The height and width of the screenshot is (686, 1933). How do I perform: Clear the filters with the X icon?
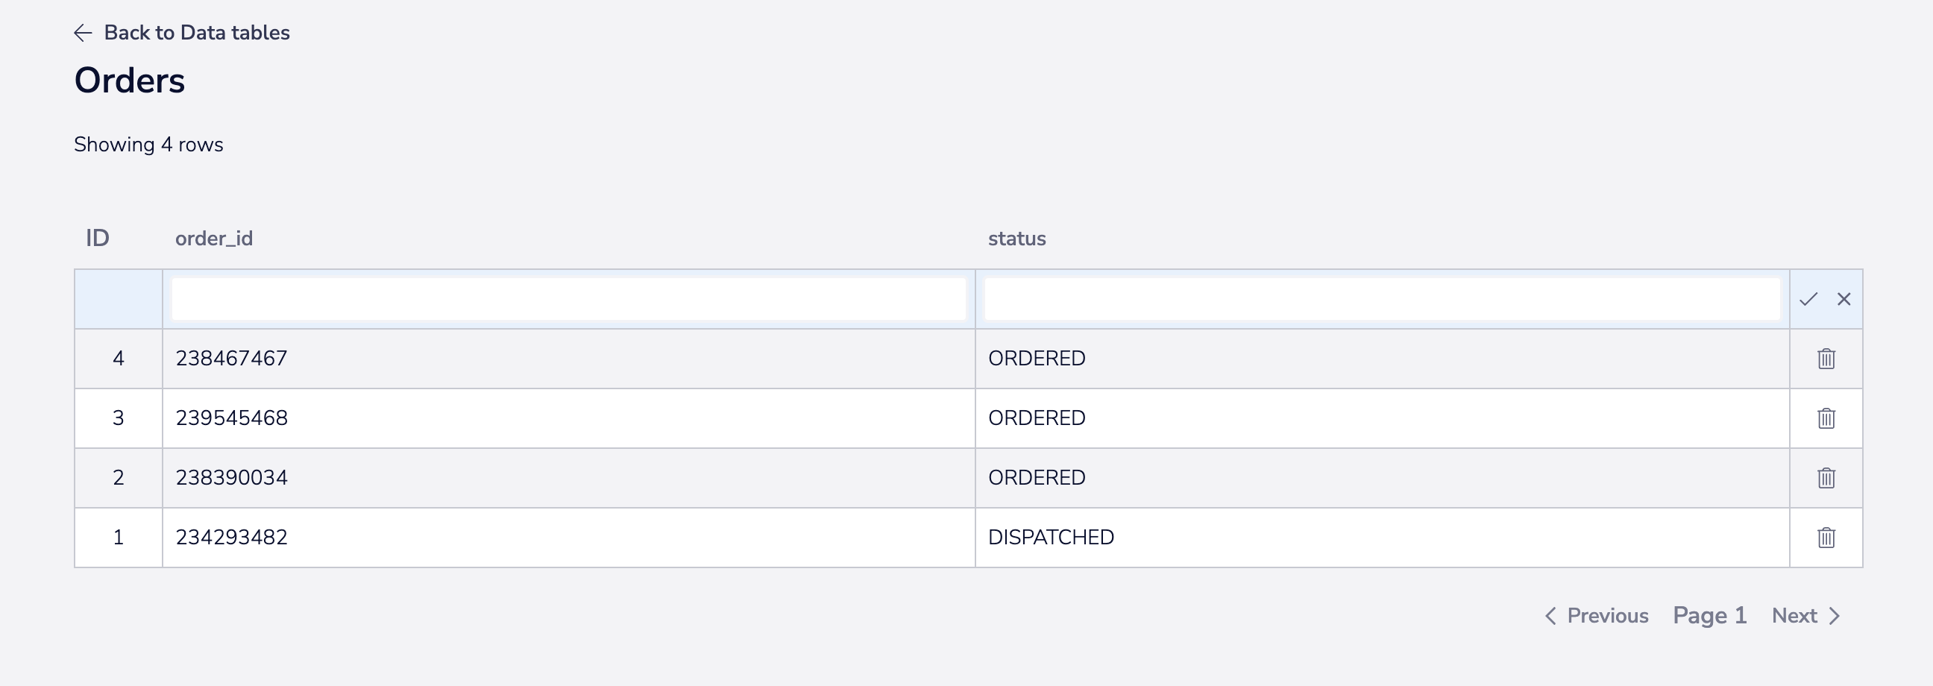point(1844,299)
